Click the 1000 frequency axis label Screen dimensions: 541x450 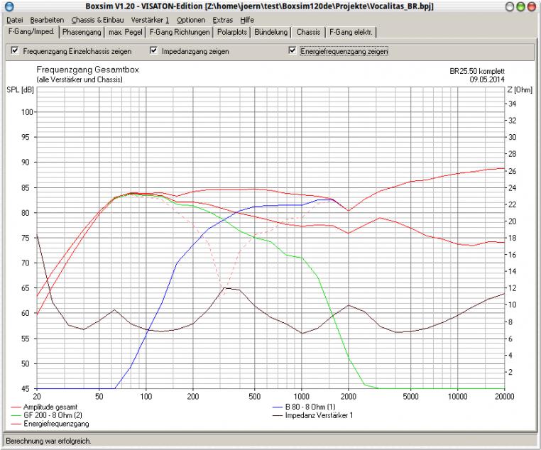pos(302,397)
